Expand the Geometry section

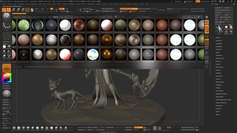point(218,41)
